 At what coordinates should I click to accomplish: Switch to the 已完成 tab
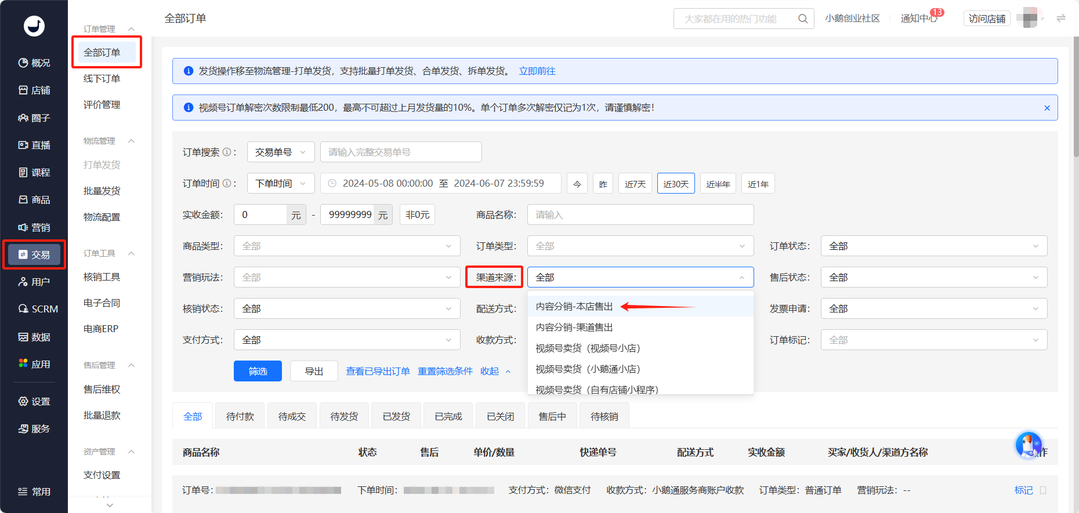click(x=448, y=416)
